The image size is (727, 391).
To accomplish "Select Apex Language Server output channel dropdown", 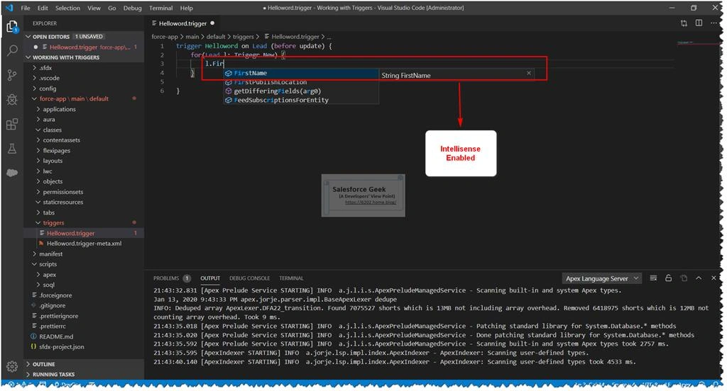I will coord(602,278).
